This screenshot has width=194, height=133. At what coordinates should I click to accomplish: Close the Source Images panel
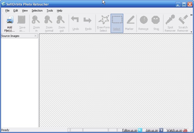[x=36, y=36]
